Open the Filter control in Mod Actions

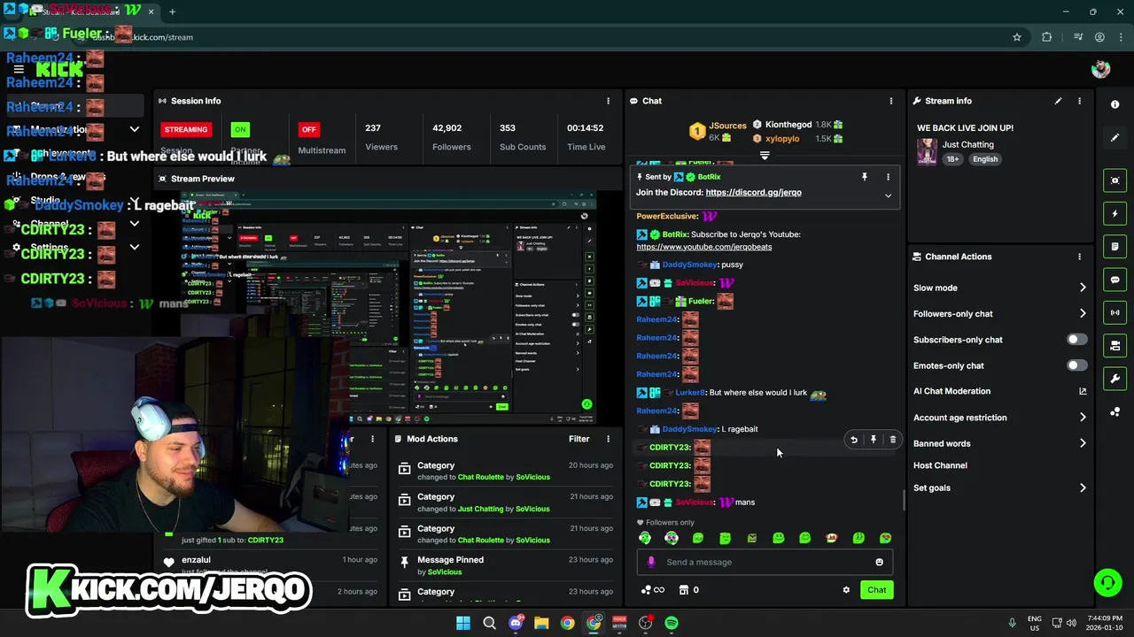(x=579, y=439)
